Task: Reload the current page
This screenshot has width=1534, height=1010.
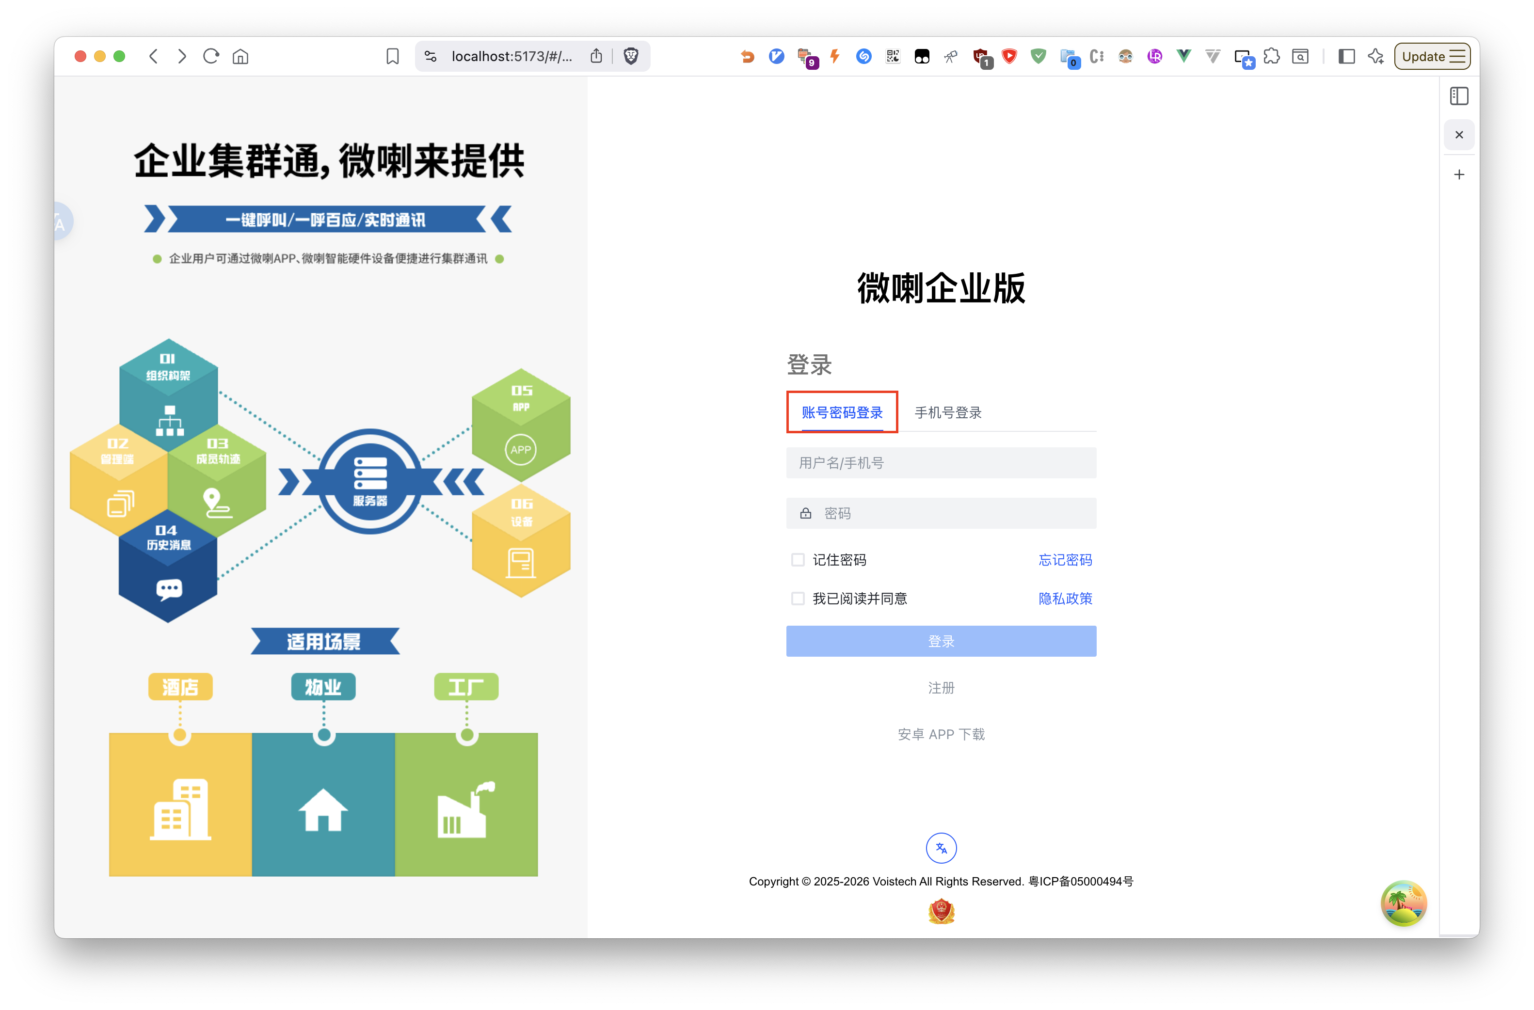Action: pyautogui.click(x=211, y=56)
